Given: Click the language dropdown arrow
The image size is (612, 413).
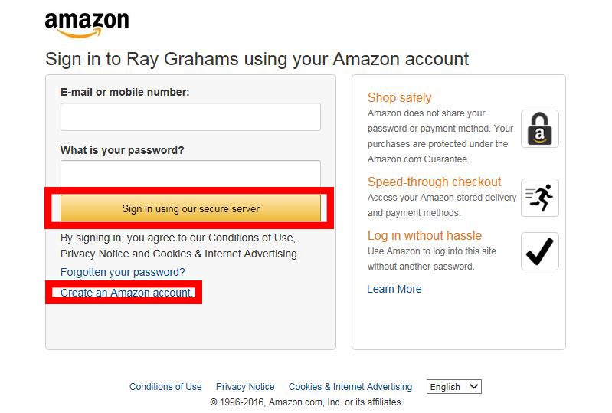Looking at the screenshot, I should pos(474,386).
